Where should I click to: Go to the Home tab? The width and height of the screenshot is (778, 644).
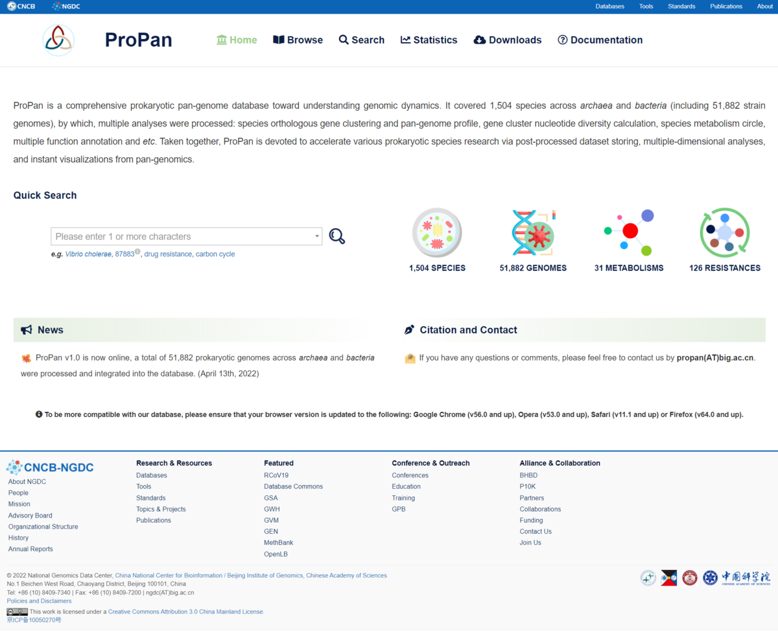237,40
